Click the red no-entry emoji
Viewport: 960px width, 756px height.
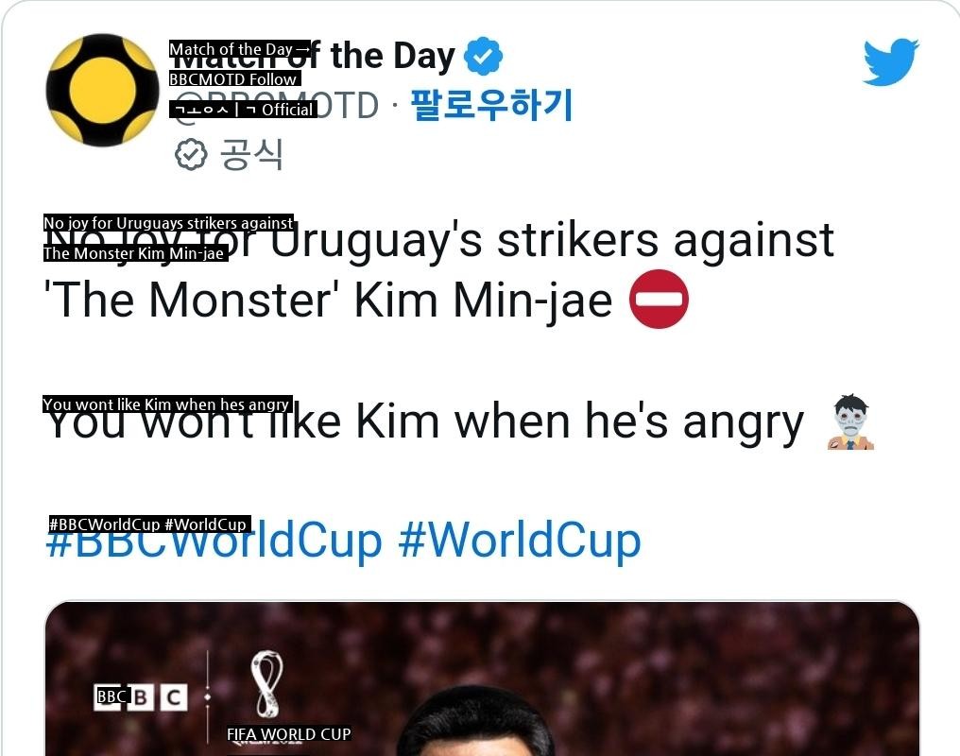coord(659,300)
